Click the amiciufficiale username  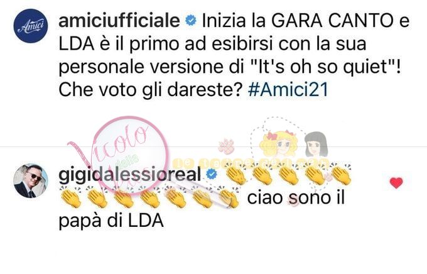119,21
